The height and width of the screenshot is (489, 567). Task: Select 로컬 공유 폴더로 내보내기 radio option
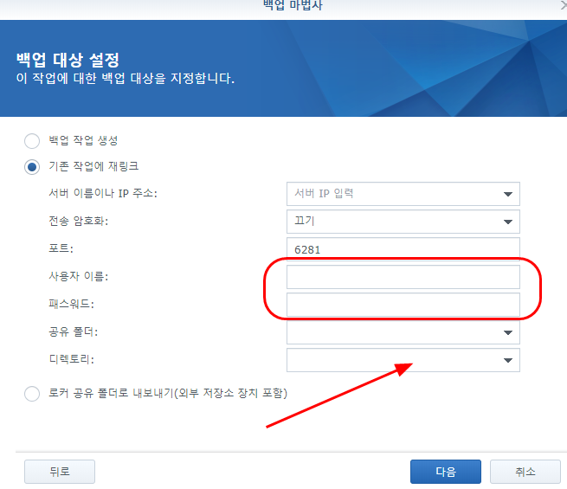(x=32, y=394)
